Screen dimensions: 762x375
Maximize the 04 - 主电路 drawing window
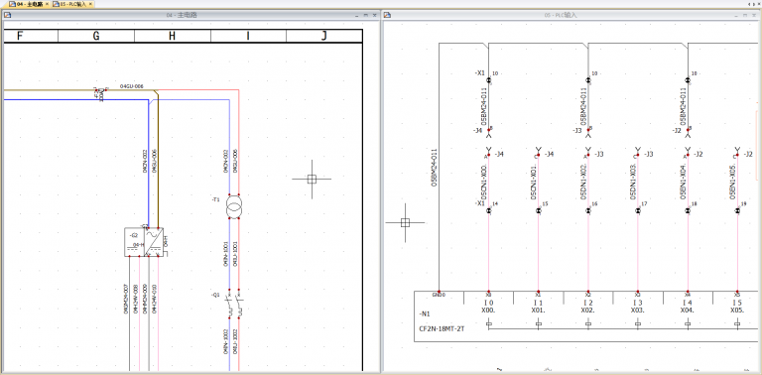366,15
